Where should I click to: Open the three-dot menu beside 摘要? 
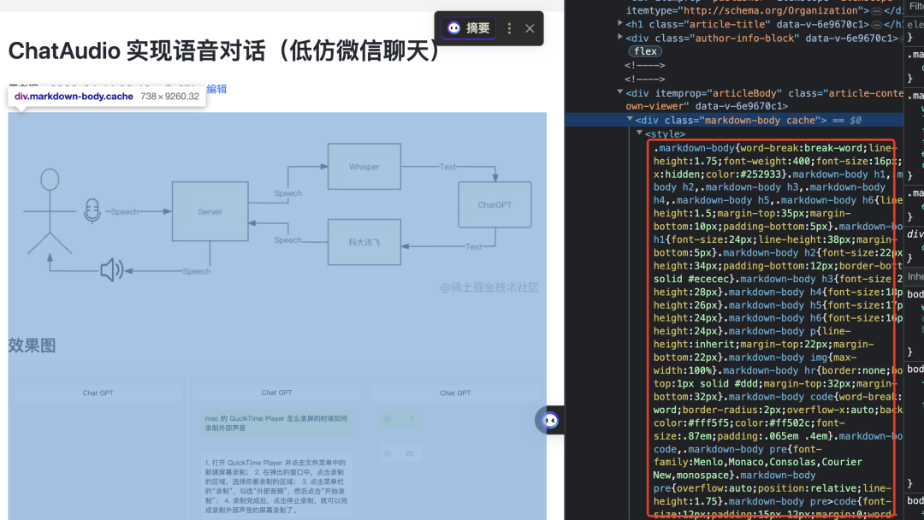click(x=509, y=27)
